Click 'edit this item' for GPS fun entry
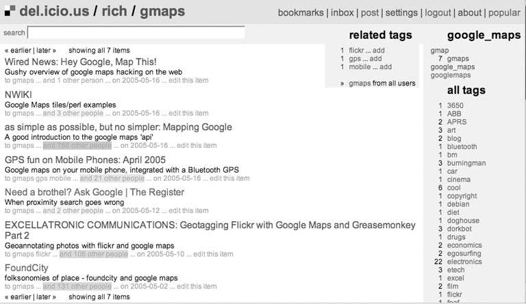The width and height of the screenshot is (526, 304). (x=229, y=178)
